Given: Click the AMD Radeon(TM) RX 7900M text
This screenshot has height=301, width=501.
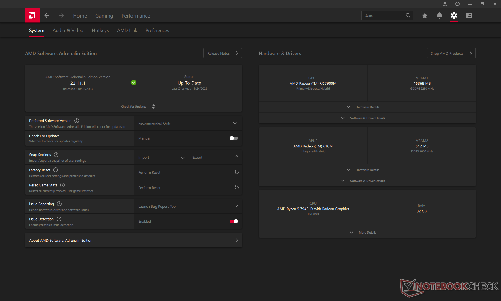Looking at the screenshot, I should pos(313,83).
